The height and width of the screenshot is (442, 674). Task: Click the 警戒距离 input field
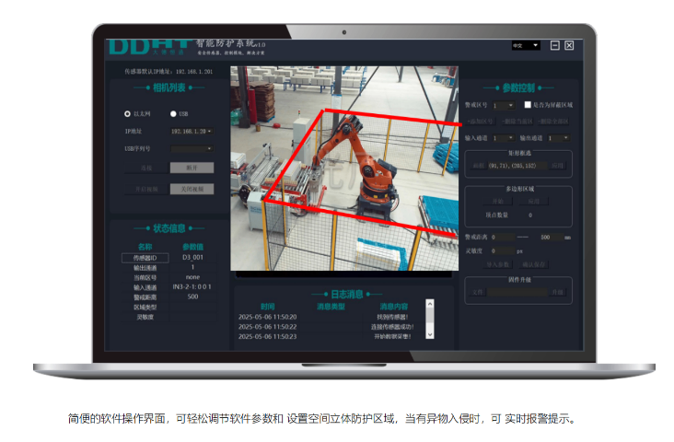(503, 237)
